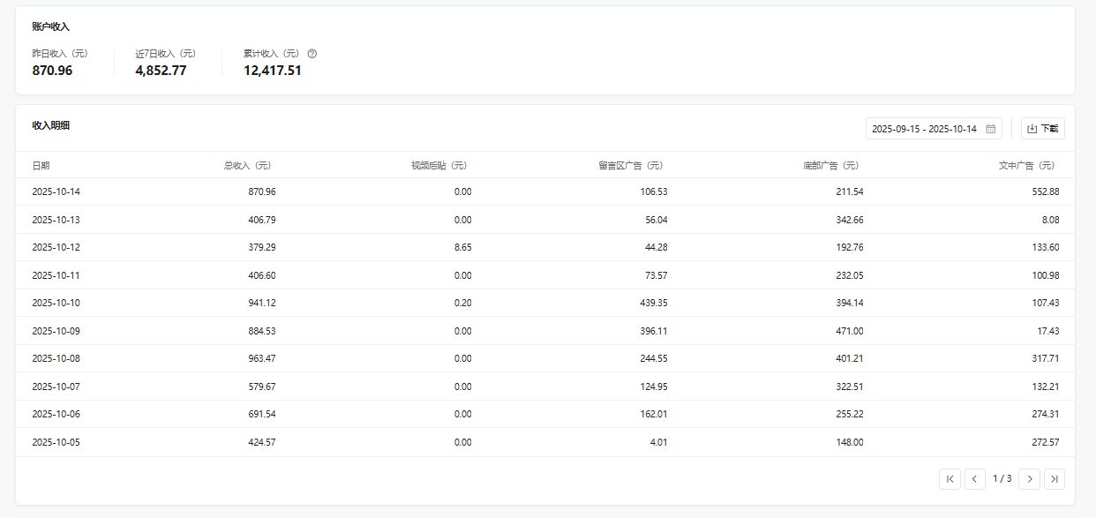This screenshot has height=518, width=1096.
Task: Click the 近7日收入 value 4,852.77
Action: tap(161, 71)
